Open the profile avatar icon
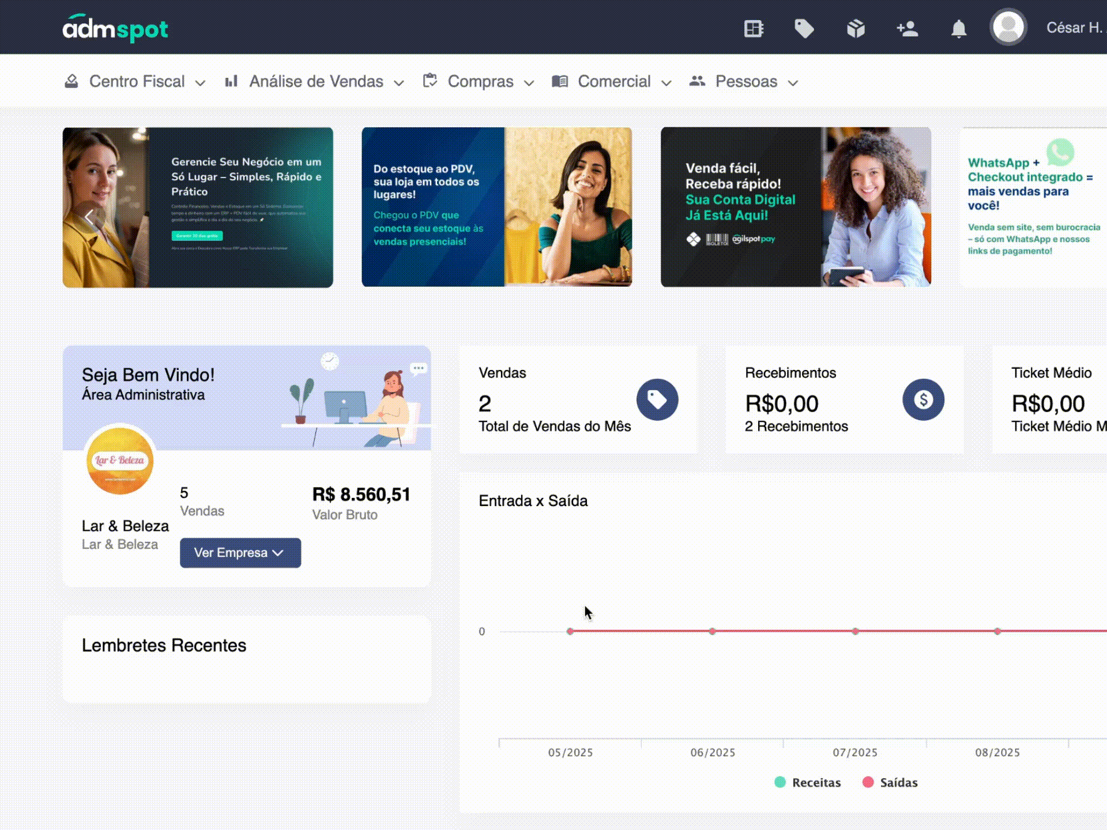This screenshot has width=1107, height=830. (x=1008, y=26)
